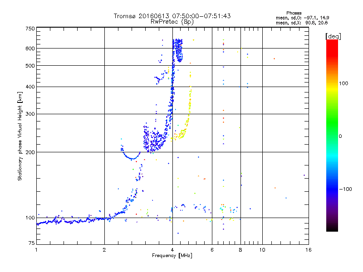Click the 'Phases' header text

click(294, 13)
